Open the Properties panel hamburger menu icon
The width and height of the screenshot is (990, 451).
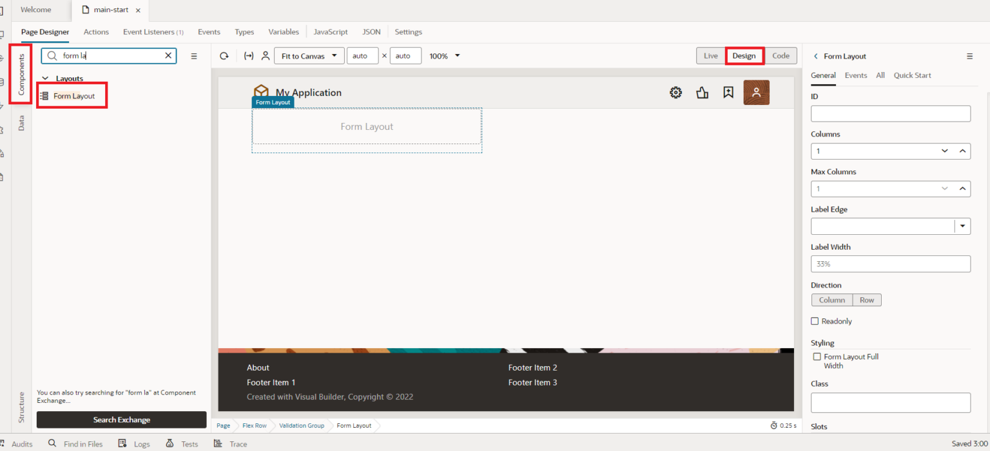[970, 56]
